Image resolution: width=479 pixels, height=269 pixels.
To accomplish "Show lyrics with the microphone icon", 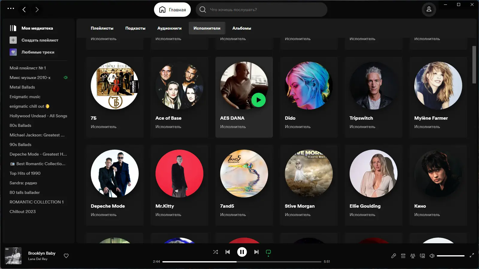I will pyautogui.click(x=394, y=256).
